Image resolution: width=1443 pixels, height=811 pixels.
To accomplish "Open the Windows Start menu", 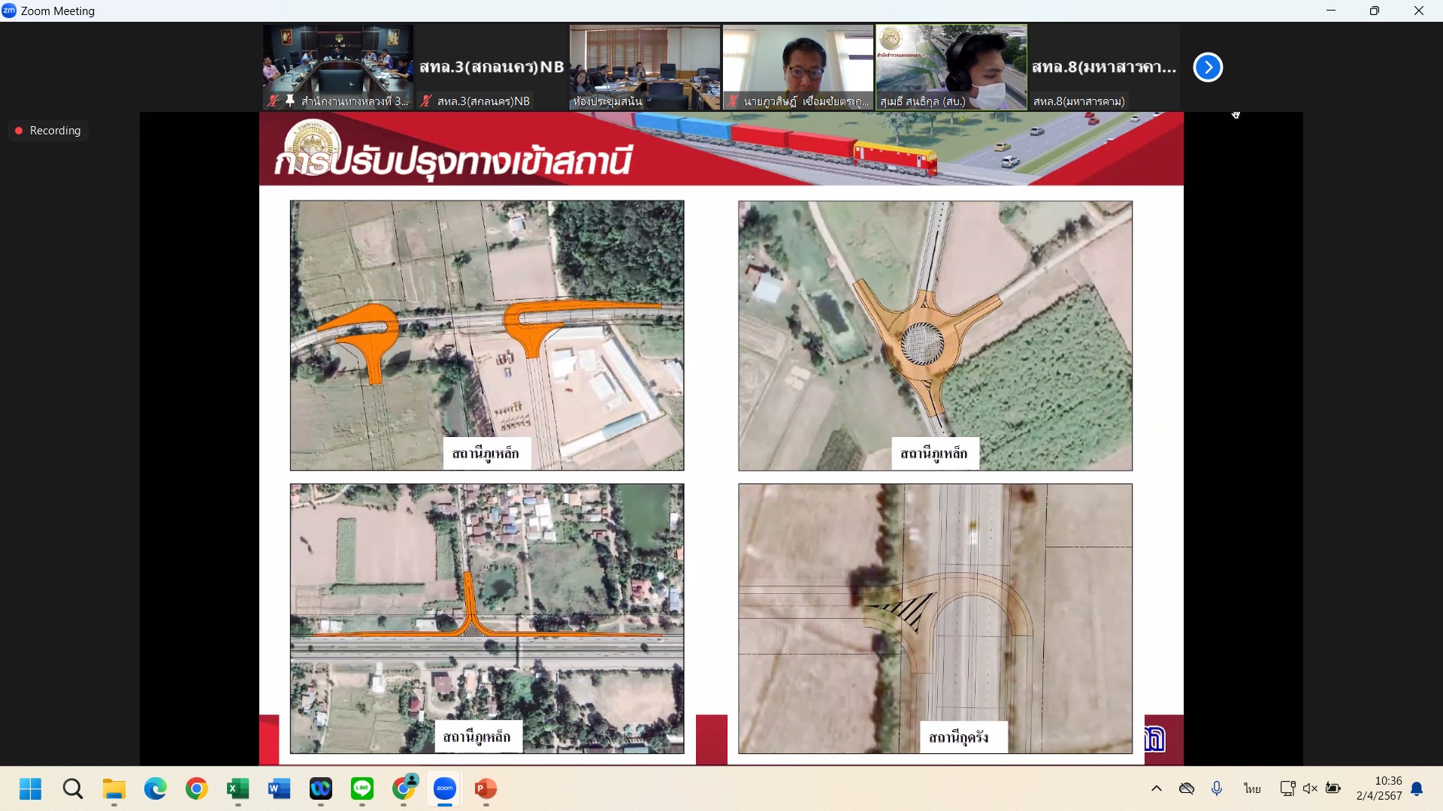I will (31, 788).
